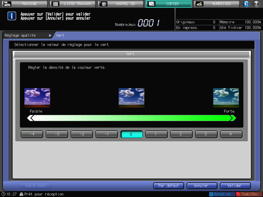Click the 10:27 time display
Viewport: 263px width, 197px height.
12,194
